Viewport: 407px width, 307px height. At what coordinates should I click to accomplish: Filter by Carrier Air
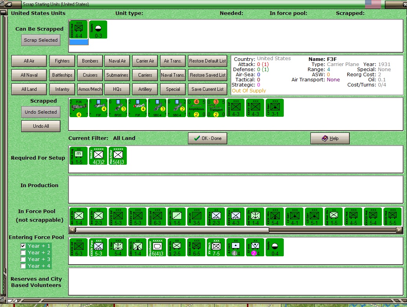(x=145, y=61)
